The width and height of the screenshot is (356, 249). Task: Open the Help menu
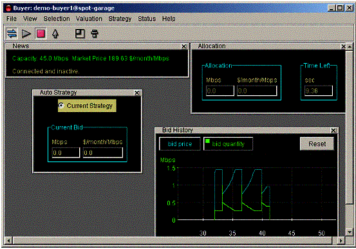point(169,19)
